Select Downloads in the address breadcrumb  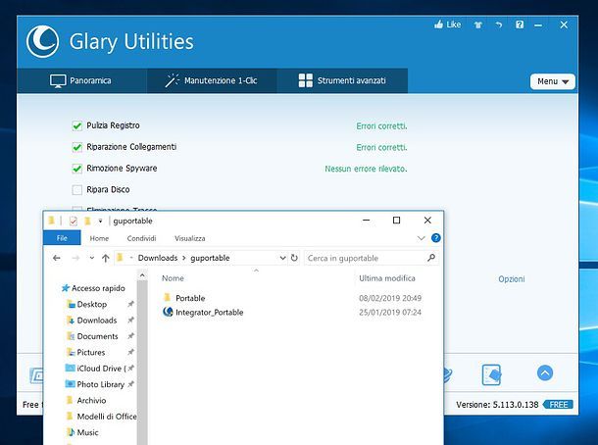[x=158, y=258]
